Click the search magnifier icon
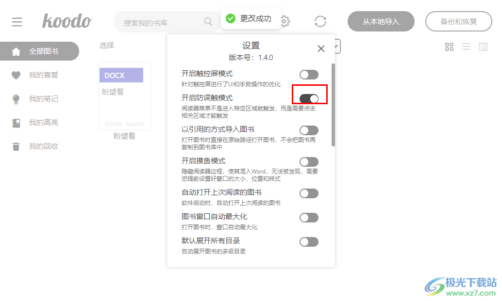The height and width of the screenshot is (301, 502). point(208,21)
